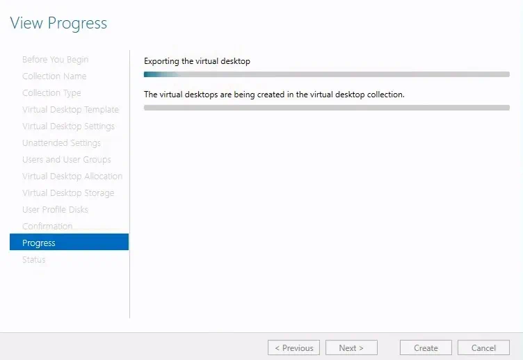Go to Virtual Desktop Storage step
The width and height of the screenshot is (523, 360).
point(68,193)
